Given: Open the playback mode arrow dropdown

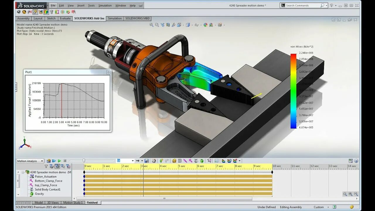Looking at the screenshot, I should coord(142,161).
